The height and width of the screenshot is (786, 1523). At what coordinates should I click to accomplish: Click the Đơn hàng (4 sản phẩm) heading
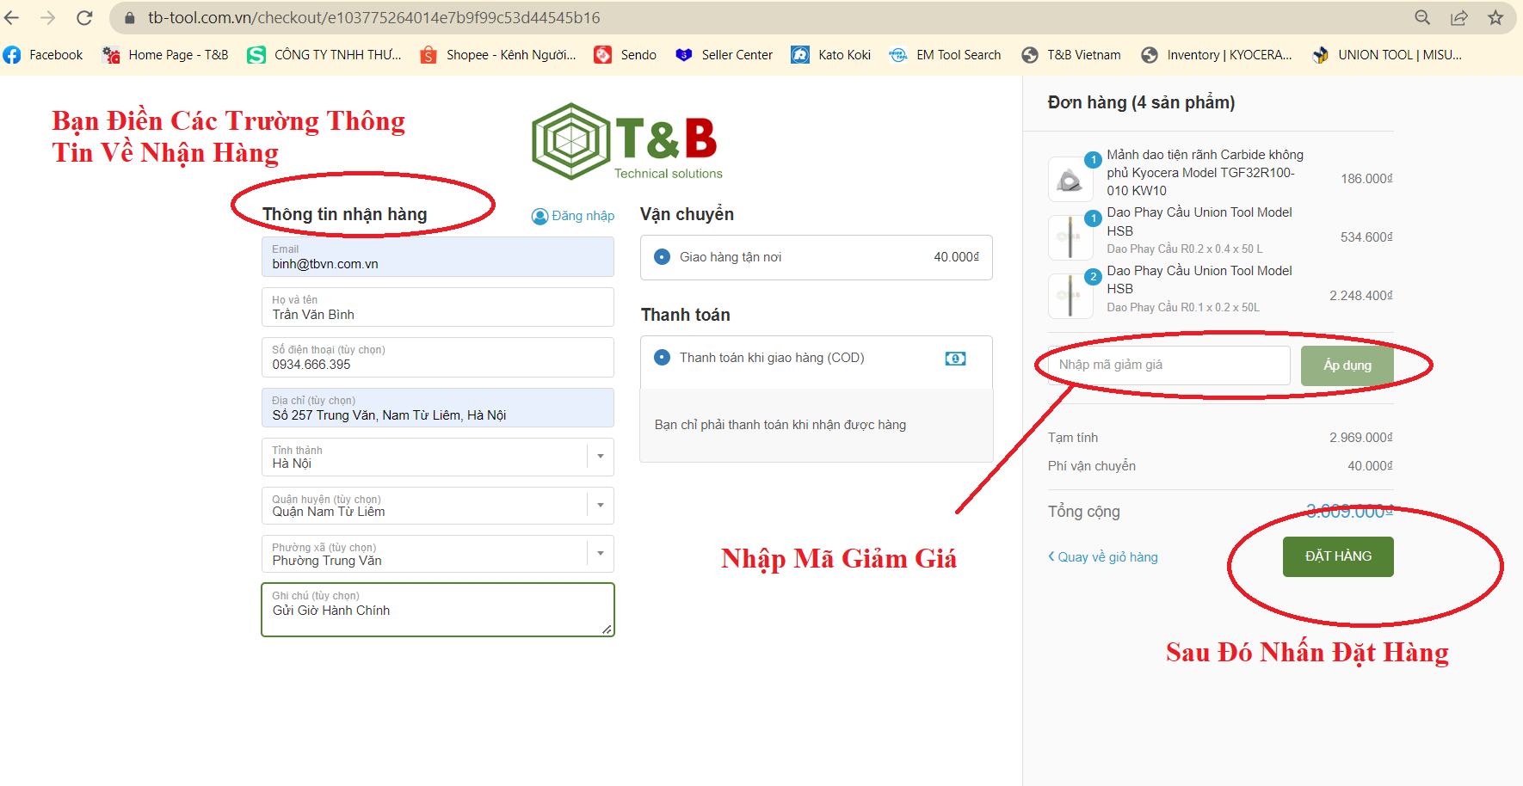(1141, 102)
